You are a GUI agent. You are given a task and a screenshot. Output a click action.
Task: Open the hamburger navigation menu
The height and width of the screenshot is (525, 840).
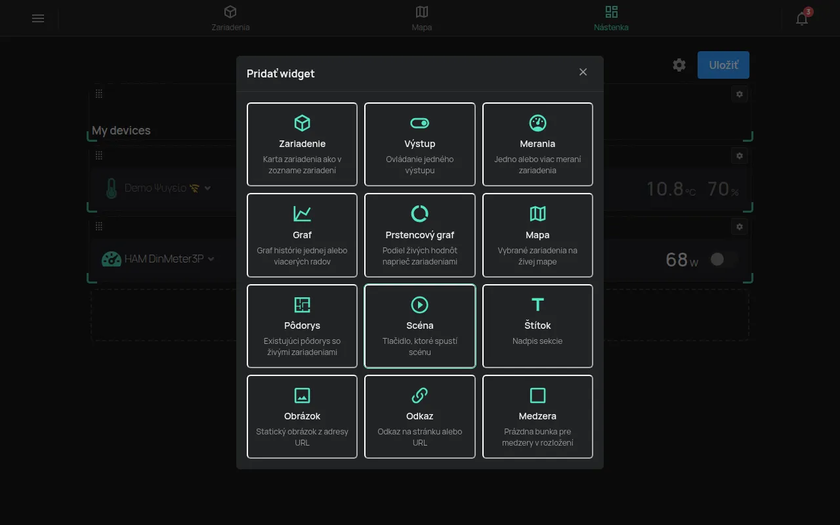[38, 18]
